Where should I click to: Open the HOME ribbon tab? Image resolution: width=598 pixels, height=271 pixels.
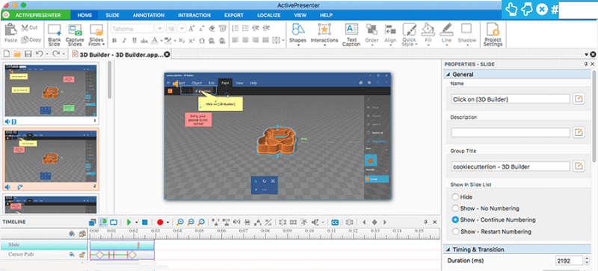(84, 15)
